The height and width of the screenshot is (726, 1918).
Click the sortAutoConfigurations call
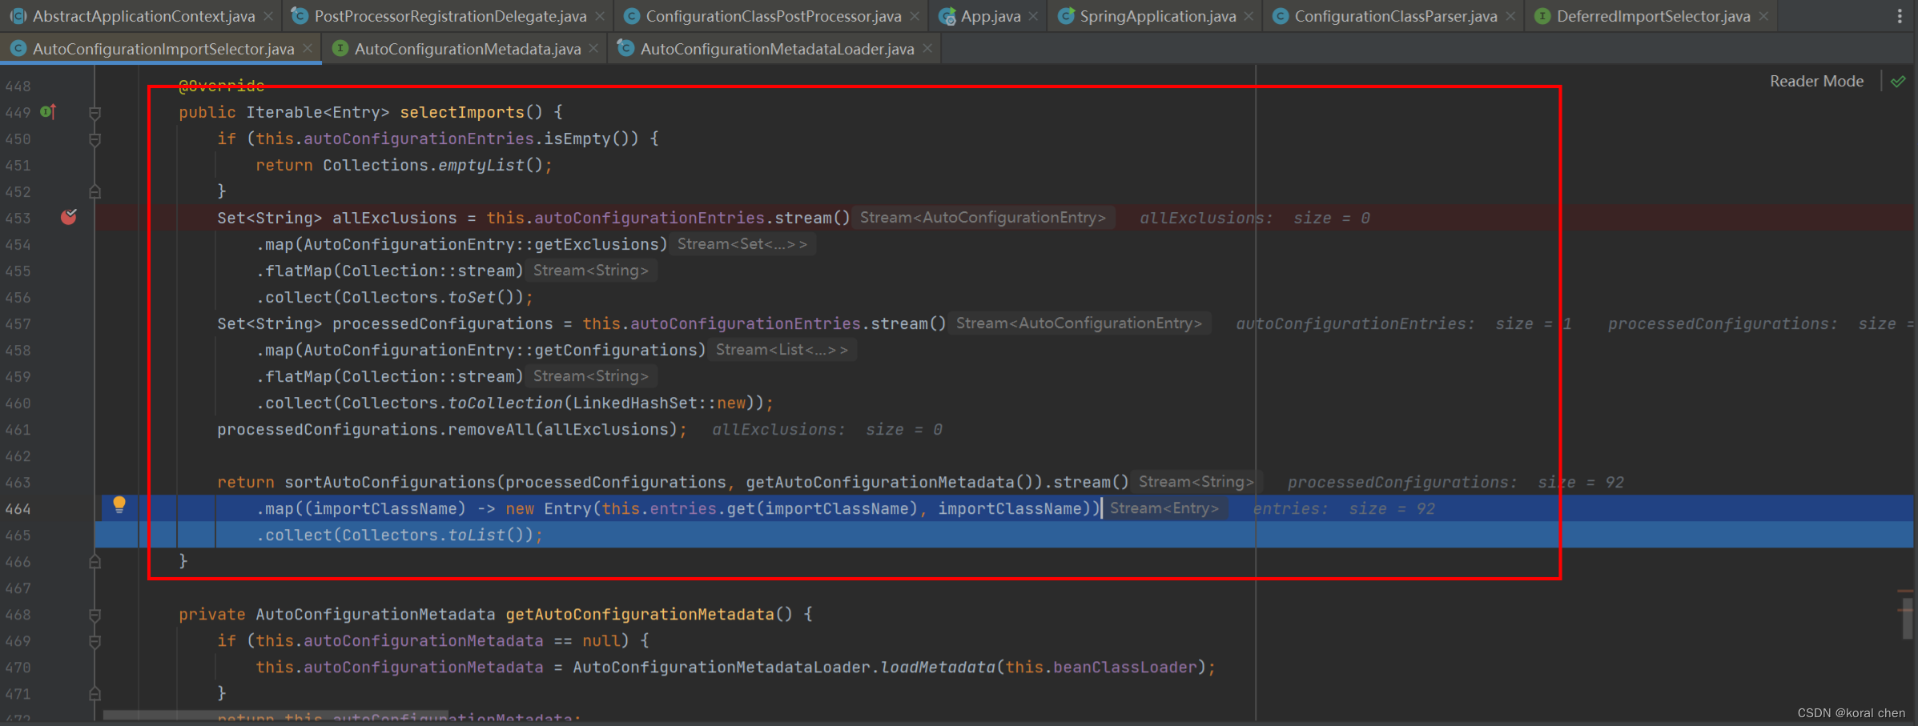(390, 482)
